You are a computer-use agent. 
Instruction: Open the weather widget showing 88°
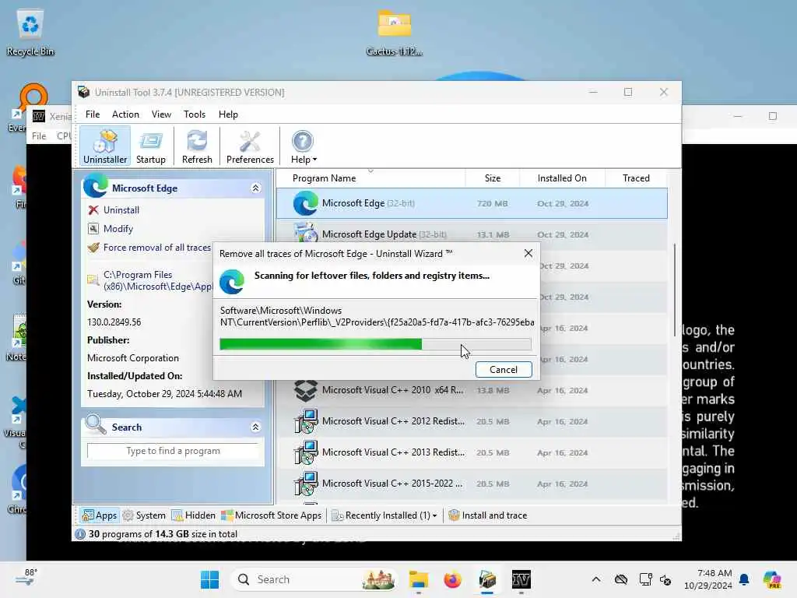(x=26, y=579)
